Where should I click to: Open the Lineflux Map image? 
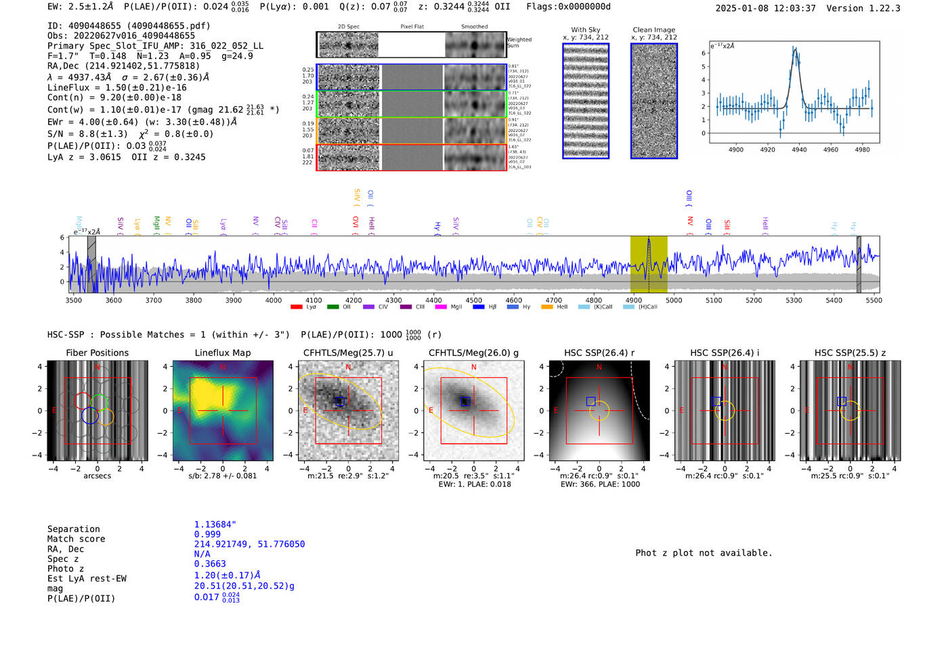pyautogui.click(x=223, y=411)
